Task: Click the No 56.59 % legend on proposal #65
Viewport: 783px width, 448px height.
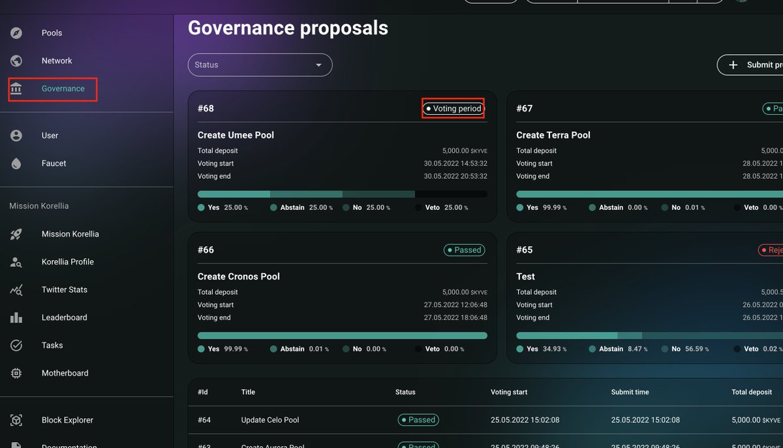Action: [x=686, y=349]
